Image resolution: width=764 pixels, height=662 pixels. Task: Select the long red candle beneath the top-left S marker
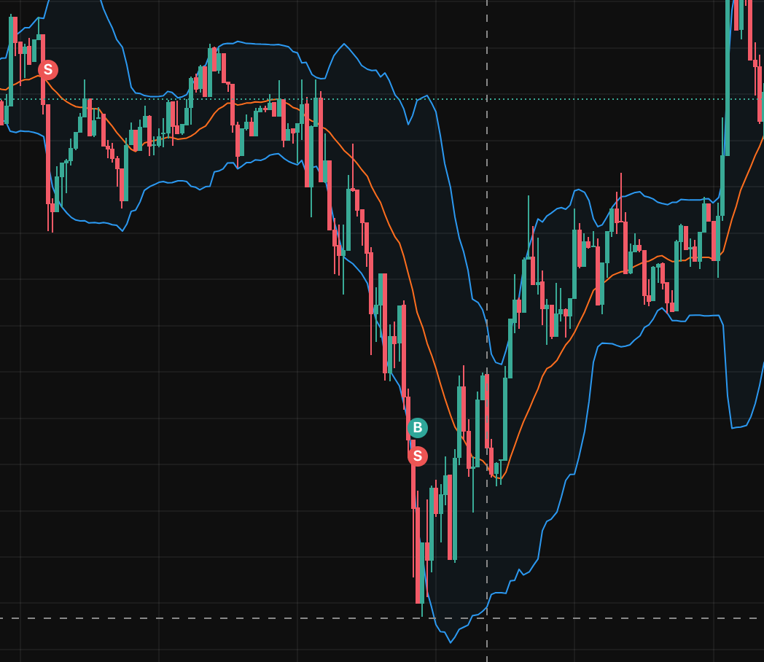[48, 153]
